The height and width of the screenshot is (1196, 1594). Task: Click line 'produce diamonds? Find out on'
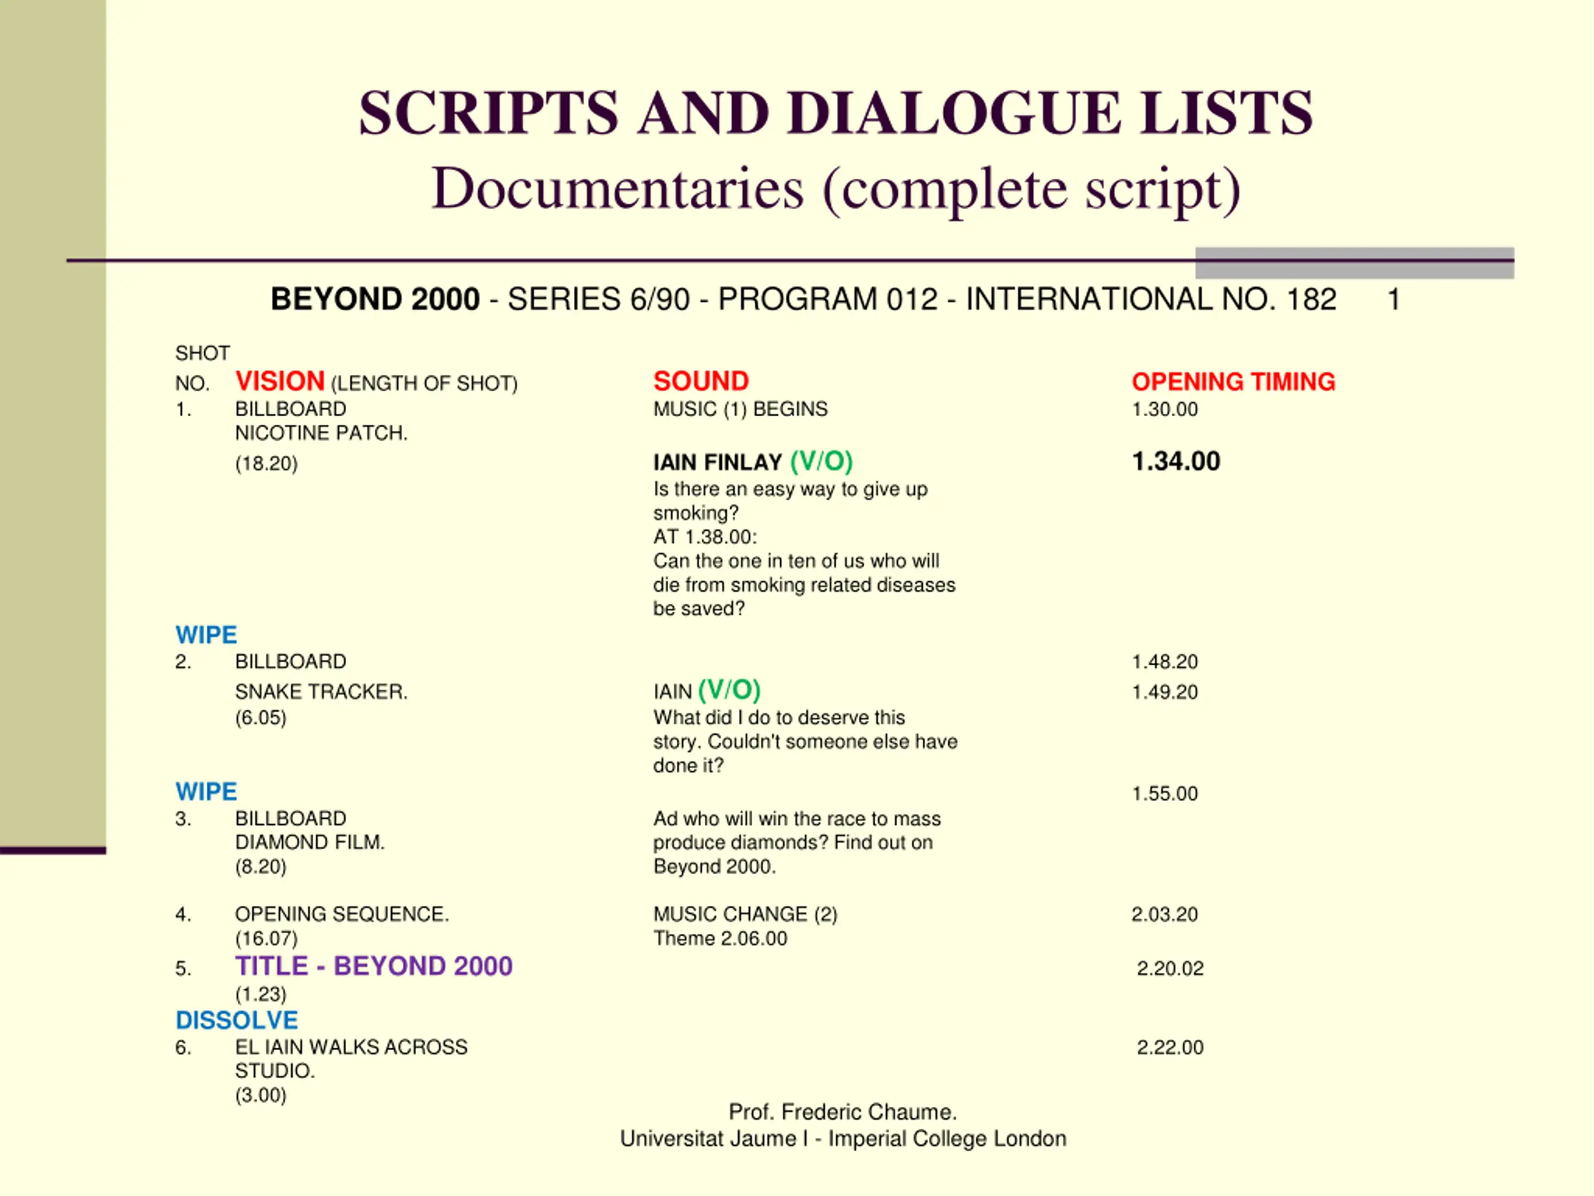793,843
